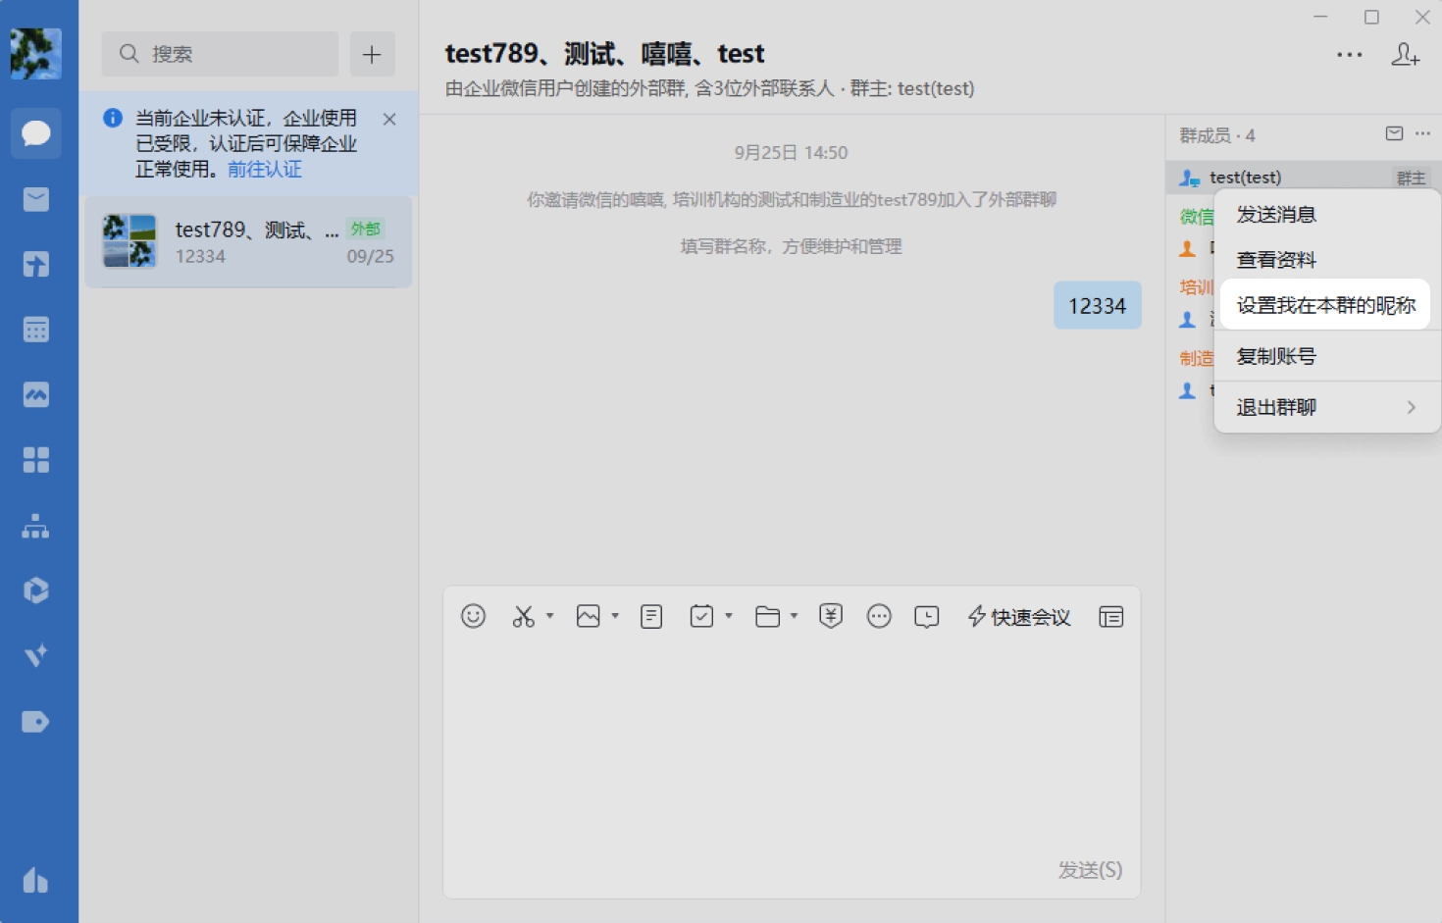Open the invite member icon in the header

pyautogui.click(x=1407, y=55)
